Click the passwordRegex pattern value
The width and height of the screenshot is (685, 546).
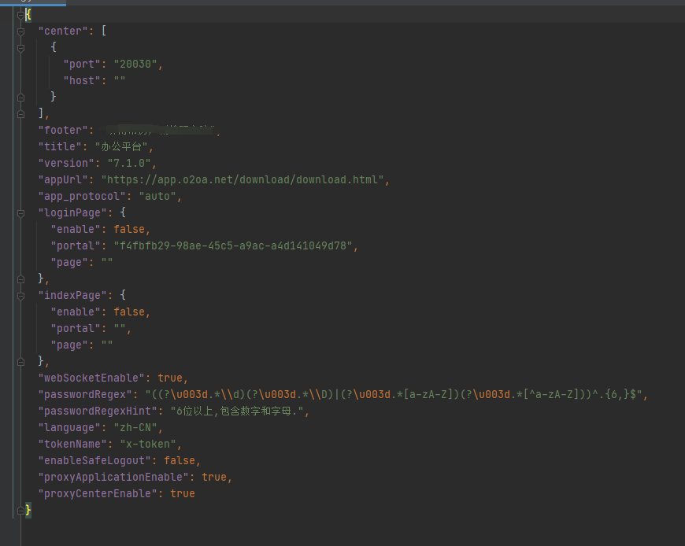tap(394, 394)
